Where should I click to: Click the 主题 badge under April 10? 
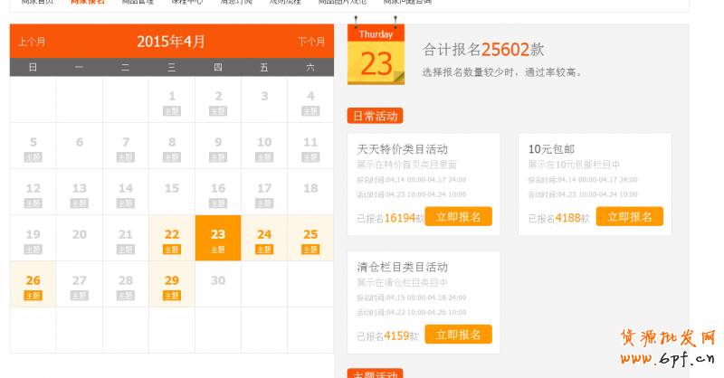point(264,157)
